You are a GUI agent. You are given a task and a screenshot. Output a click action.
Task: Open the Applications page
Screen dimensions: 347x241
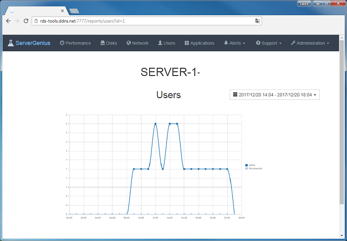click(x=200, y=43)
